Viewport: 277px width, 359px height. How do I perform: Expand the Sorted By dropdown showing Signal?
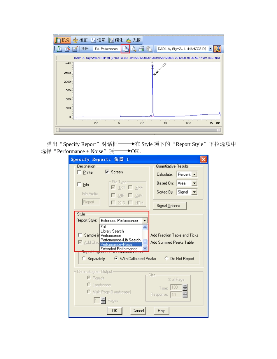point(194,192)
